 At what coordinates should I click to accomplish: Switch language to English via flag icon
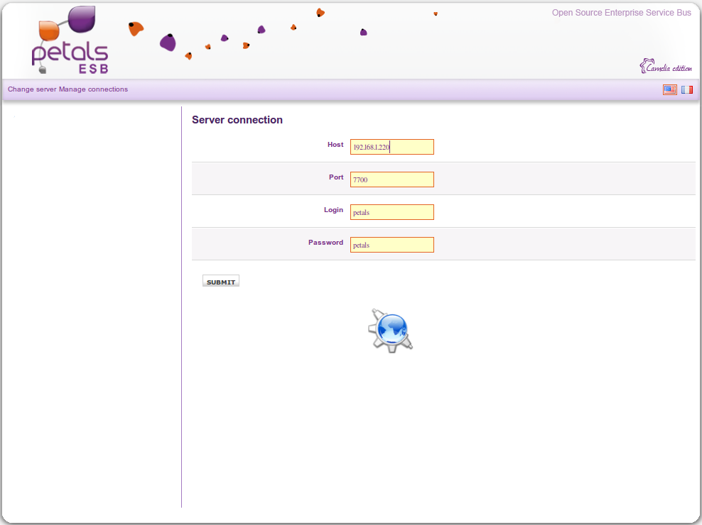click(x=669, y=90)
